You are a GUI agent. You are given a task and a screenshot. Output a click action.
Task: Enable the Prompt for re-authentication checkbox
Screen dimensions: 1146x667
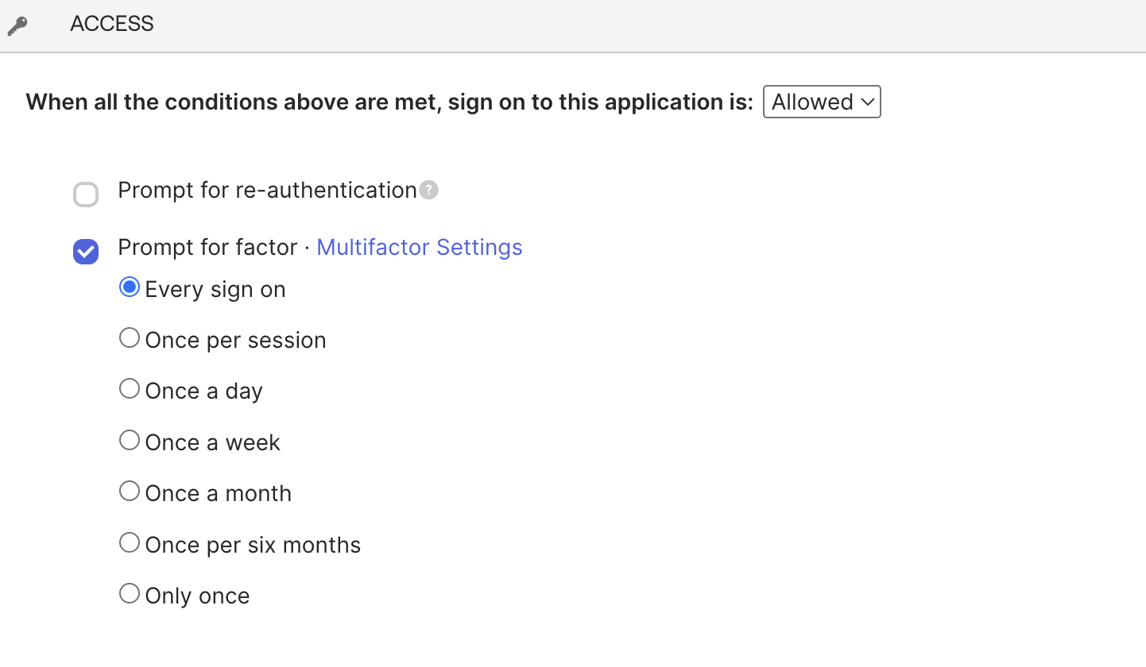click(x=86, y=195)
